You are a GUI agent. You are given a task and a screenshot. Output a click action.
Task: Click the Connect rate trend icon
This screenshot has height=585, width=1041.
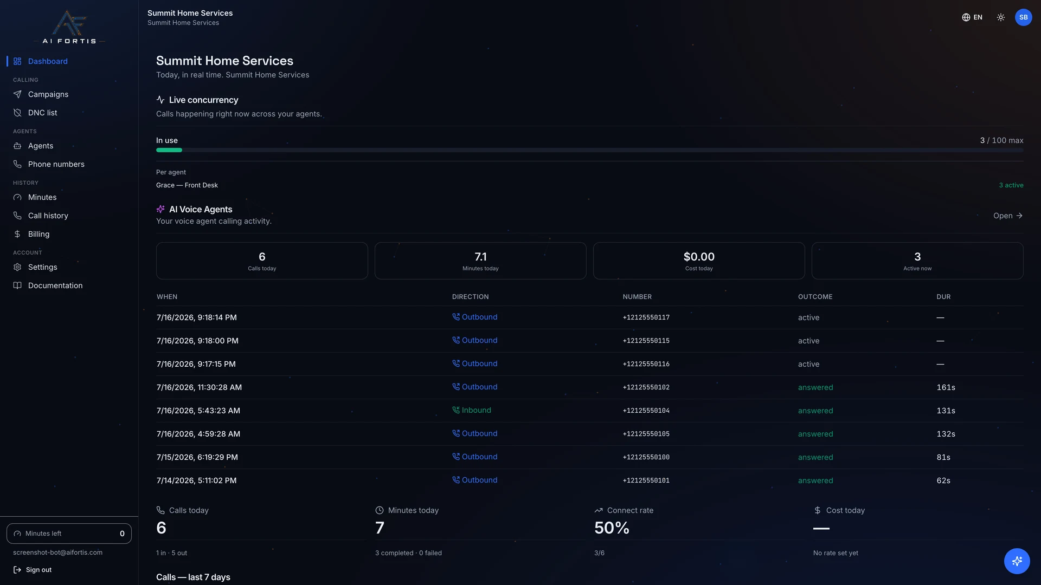pos(599,510)
